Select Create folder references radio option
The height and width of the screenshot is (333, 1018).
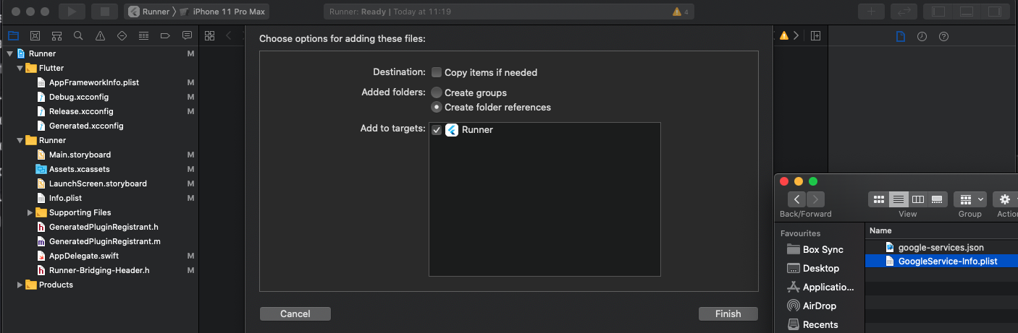pyautogui.click(x=437, y=107)
